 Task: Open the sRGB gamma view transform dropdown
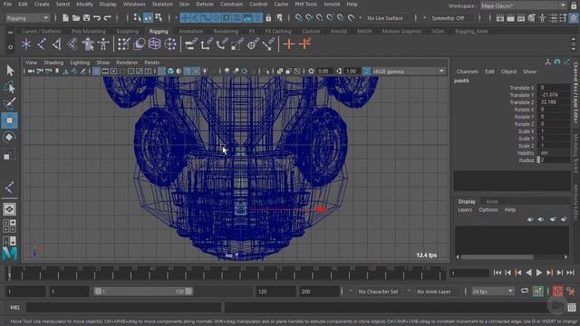[409, 71]
